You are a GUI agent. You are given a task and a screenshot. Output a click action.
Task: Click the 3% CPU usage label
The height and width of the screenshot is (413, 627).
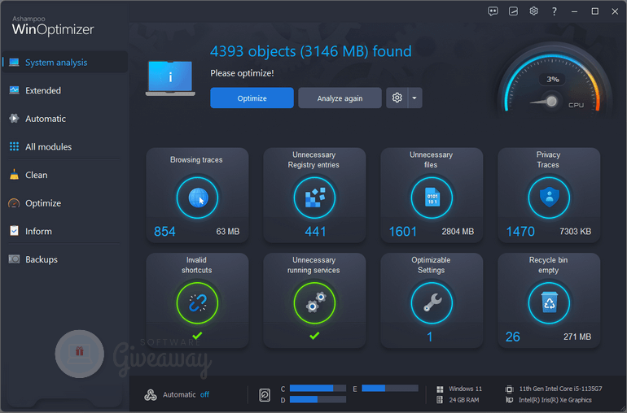click(553, 79)
